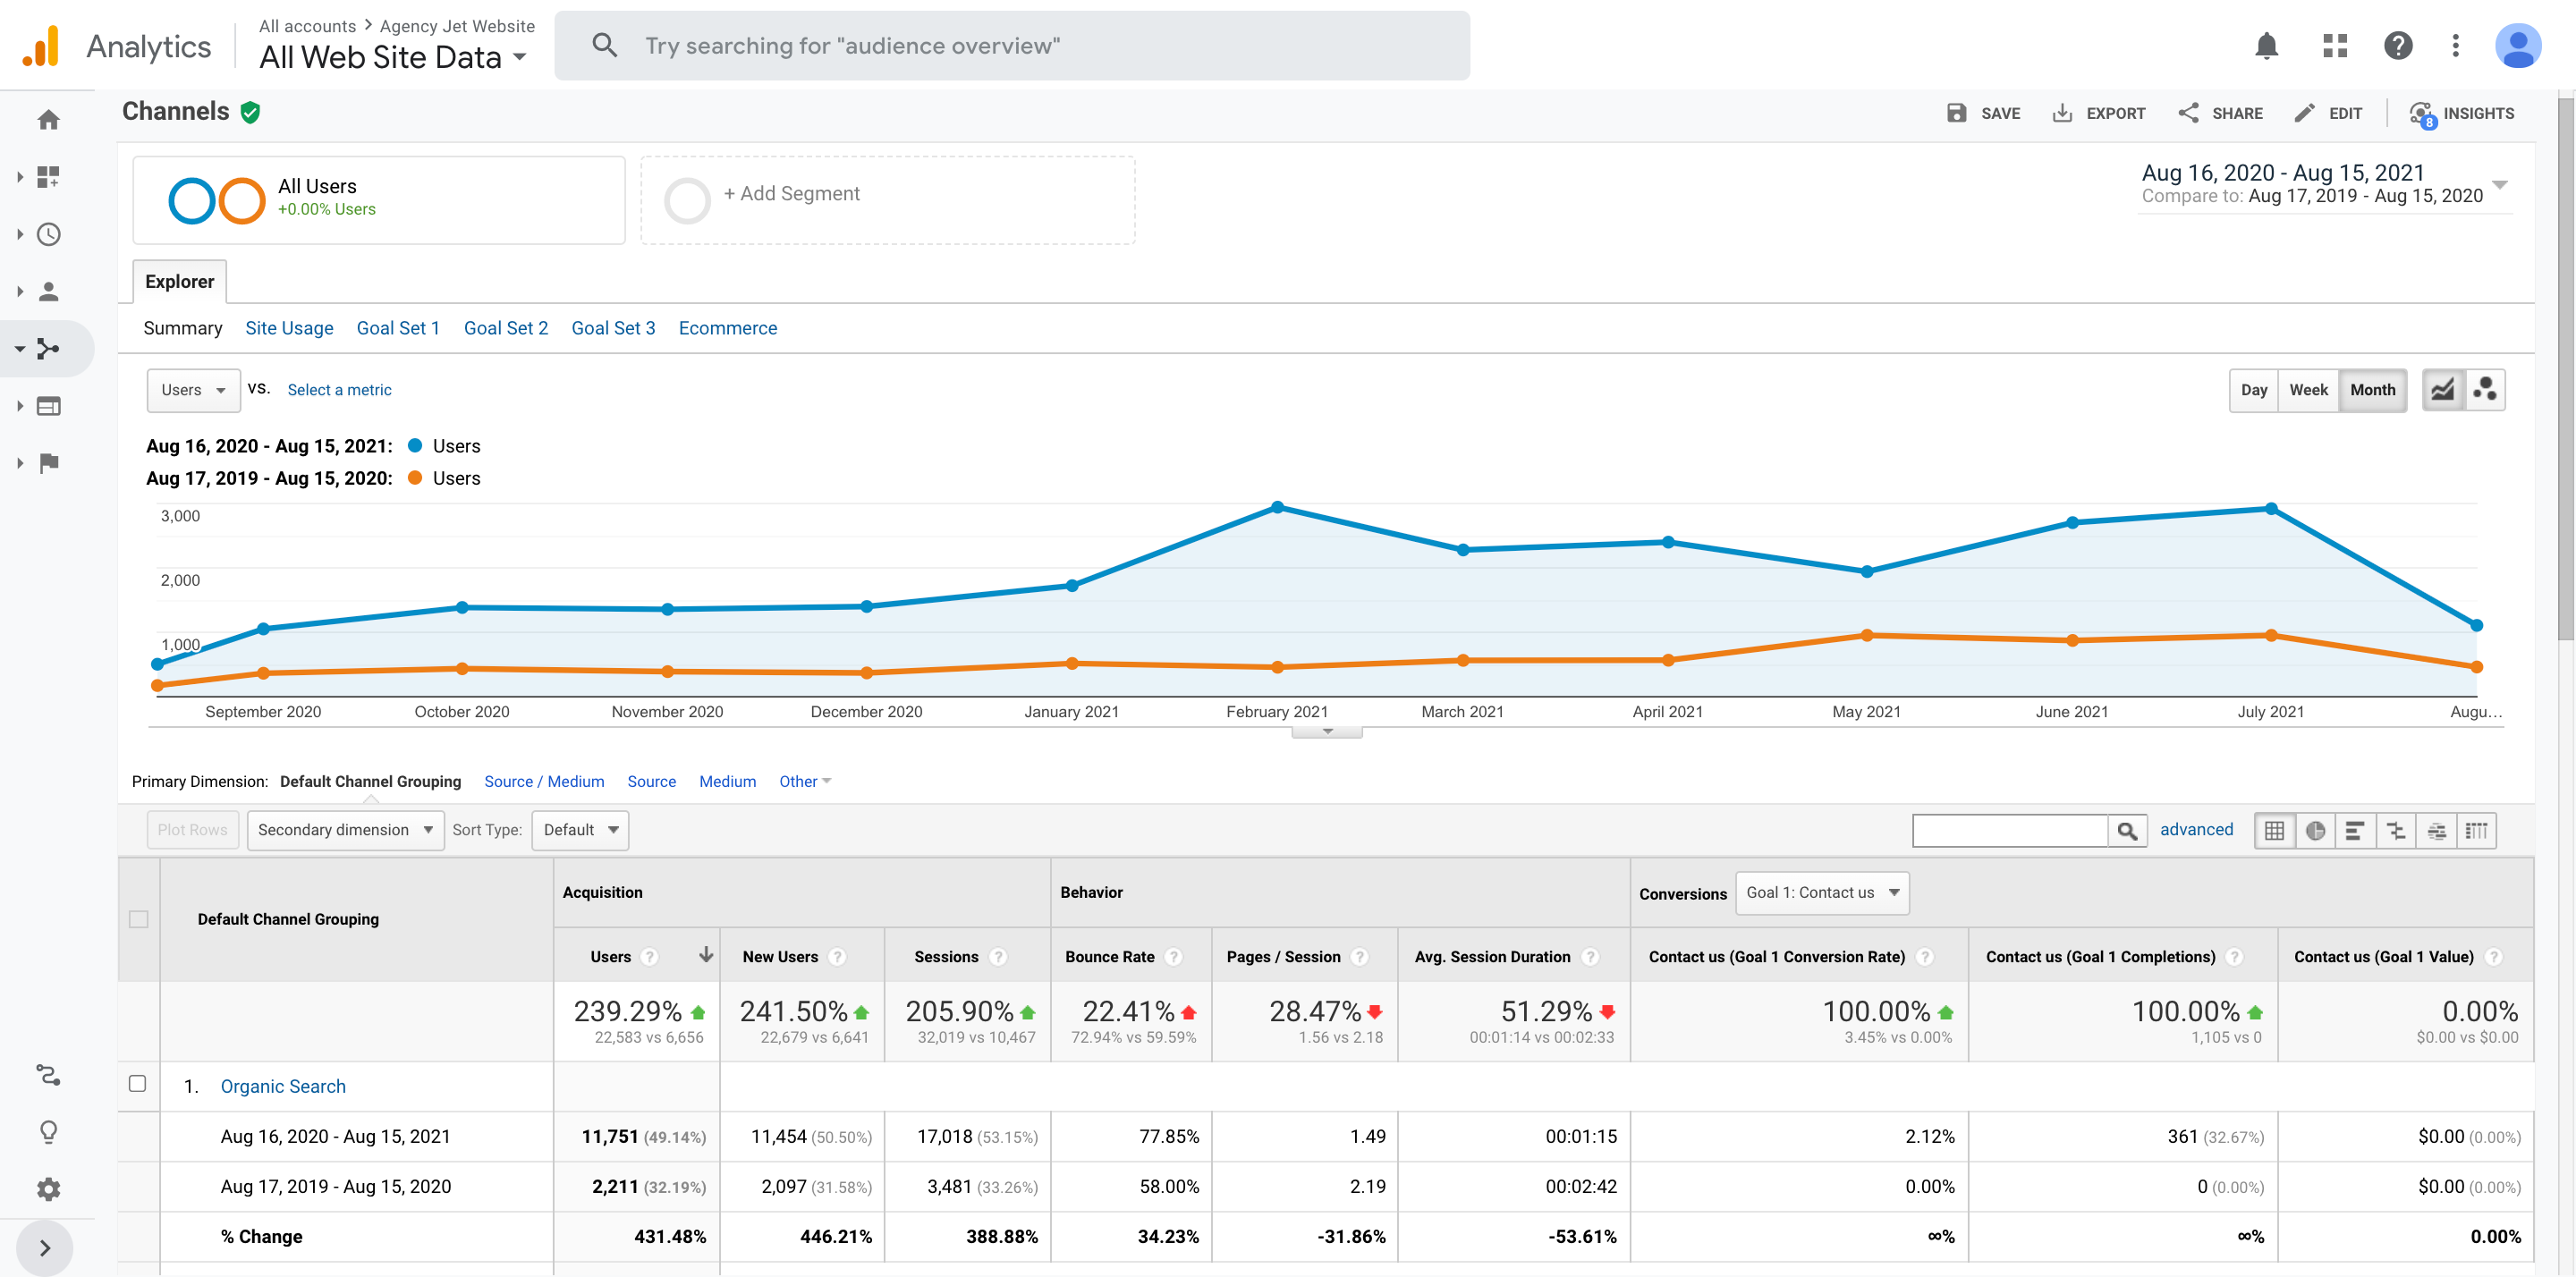Open the Discover lightbulb icon
The width and height of the screenshot is (2576, 1277).
point(48,1132)
